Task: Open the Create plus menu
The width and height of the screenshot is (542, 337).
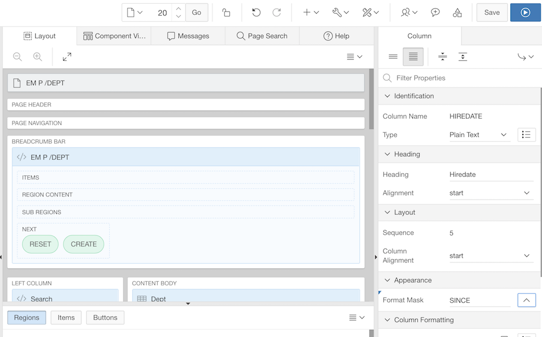Action: pyautogui.click(x=311, y=12)
